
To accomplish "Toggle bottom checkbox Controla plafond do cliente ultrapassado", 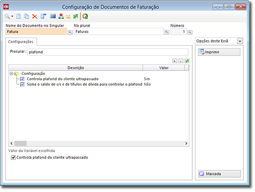I will pyautogui.click(x=13, y=158).
